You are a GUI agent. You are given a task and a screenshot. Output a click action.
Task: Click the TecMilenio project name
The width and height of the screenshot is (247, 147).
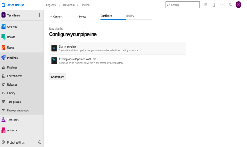point(13,15)
